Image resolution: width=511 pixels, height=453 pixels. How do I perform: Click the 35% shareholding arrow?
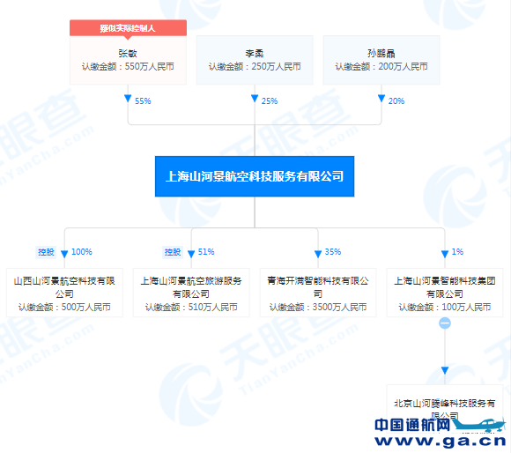[318, 254]
